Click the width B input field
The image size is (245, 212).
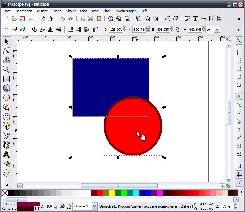coord(163,30)
